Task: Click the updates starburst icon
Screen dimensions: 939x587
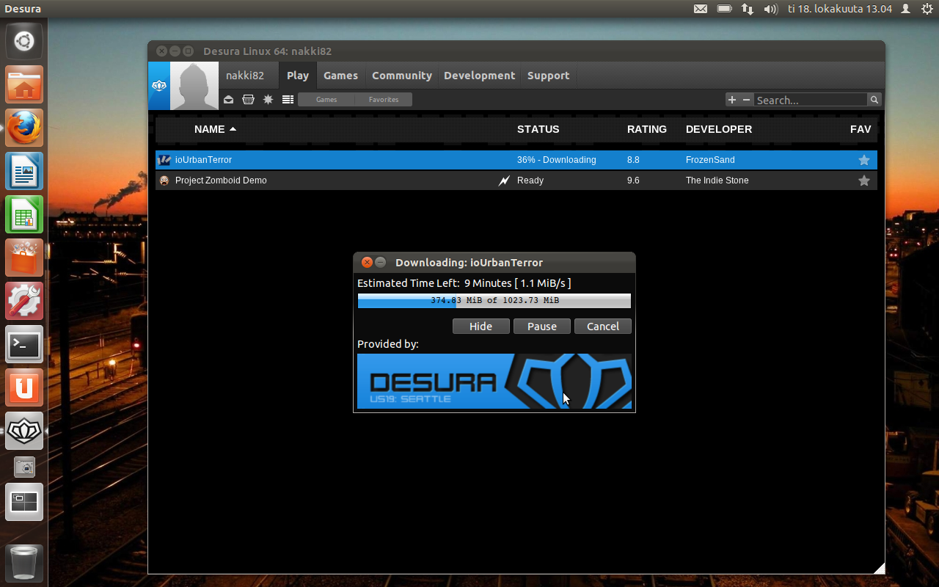Action: click(268, 100)
